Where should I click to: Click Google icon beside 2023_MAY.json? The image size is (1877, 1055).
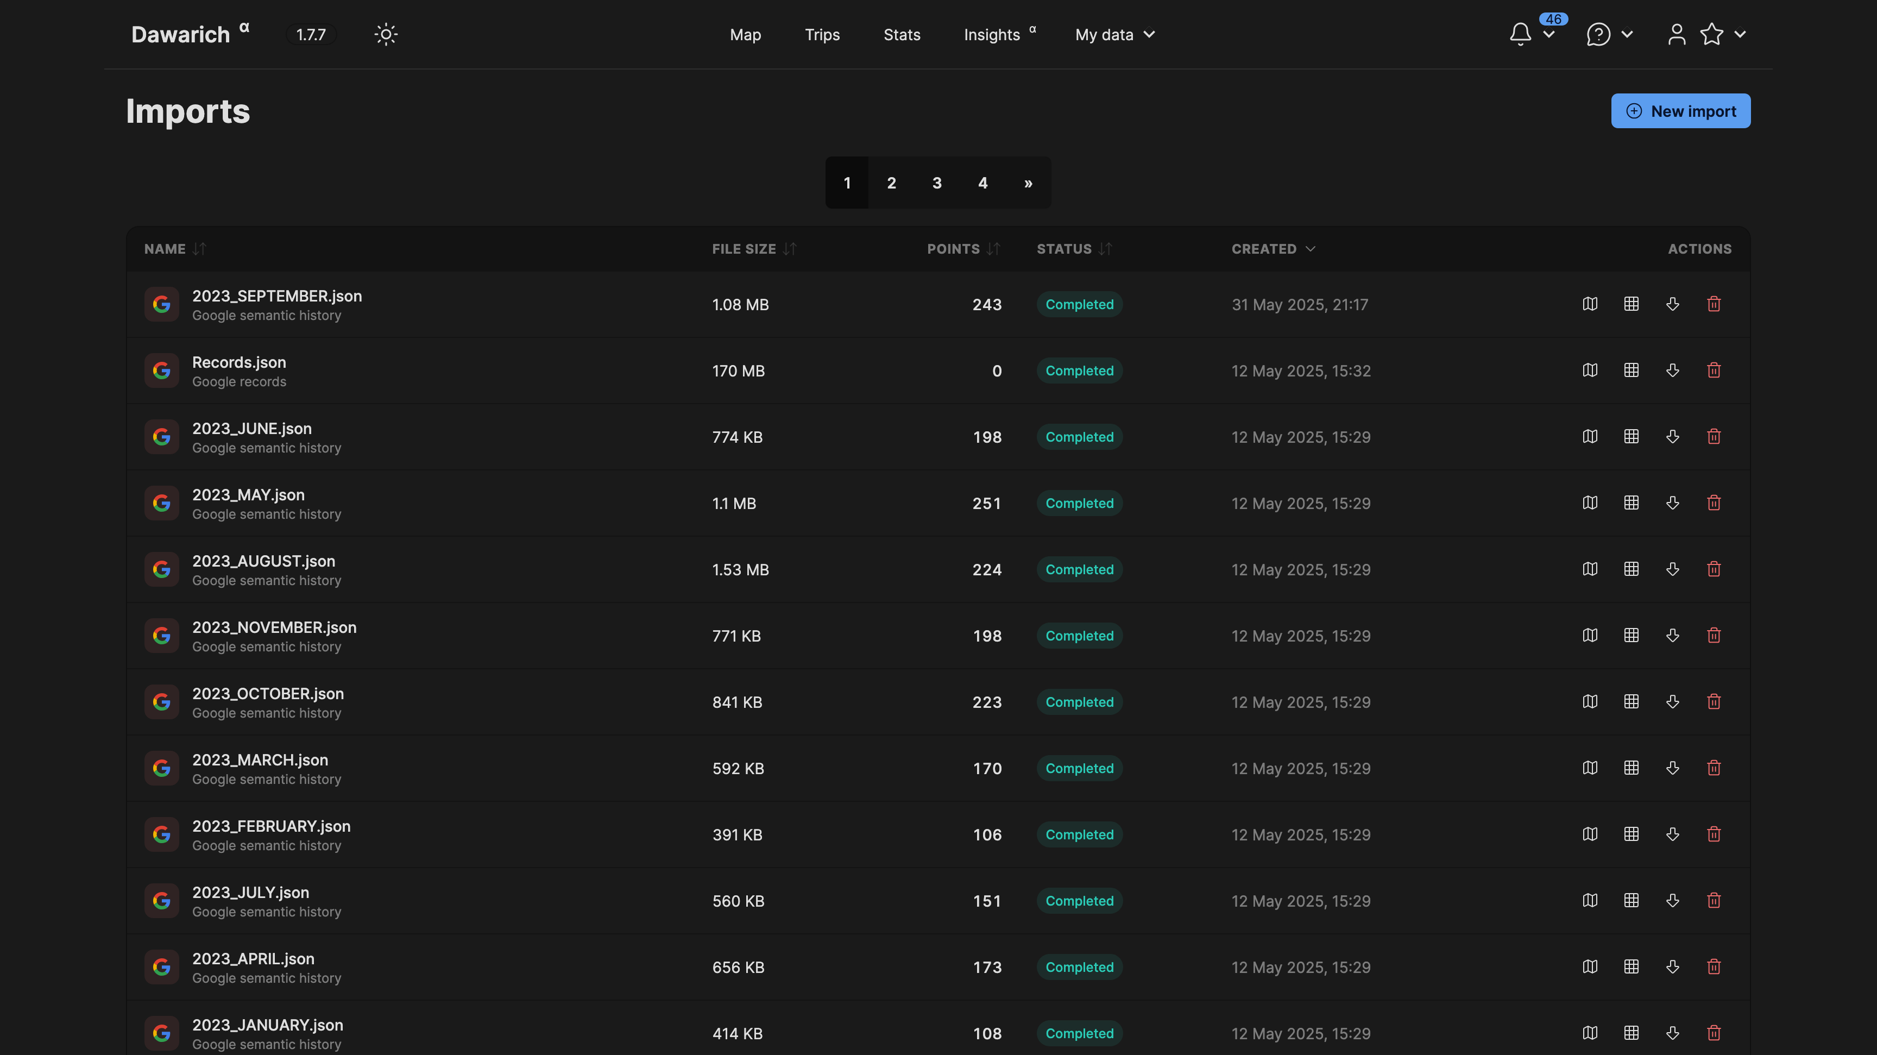pos(161,503)
